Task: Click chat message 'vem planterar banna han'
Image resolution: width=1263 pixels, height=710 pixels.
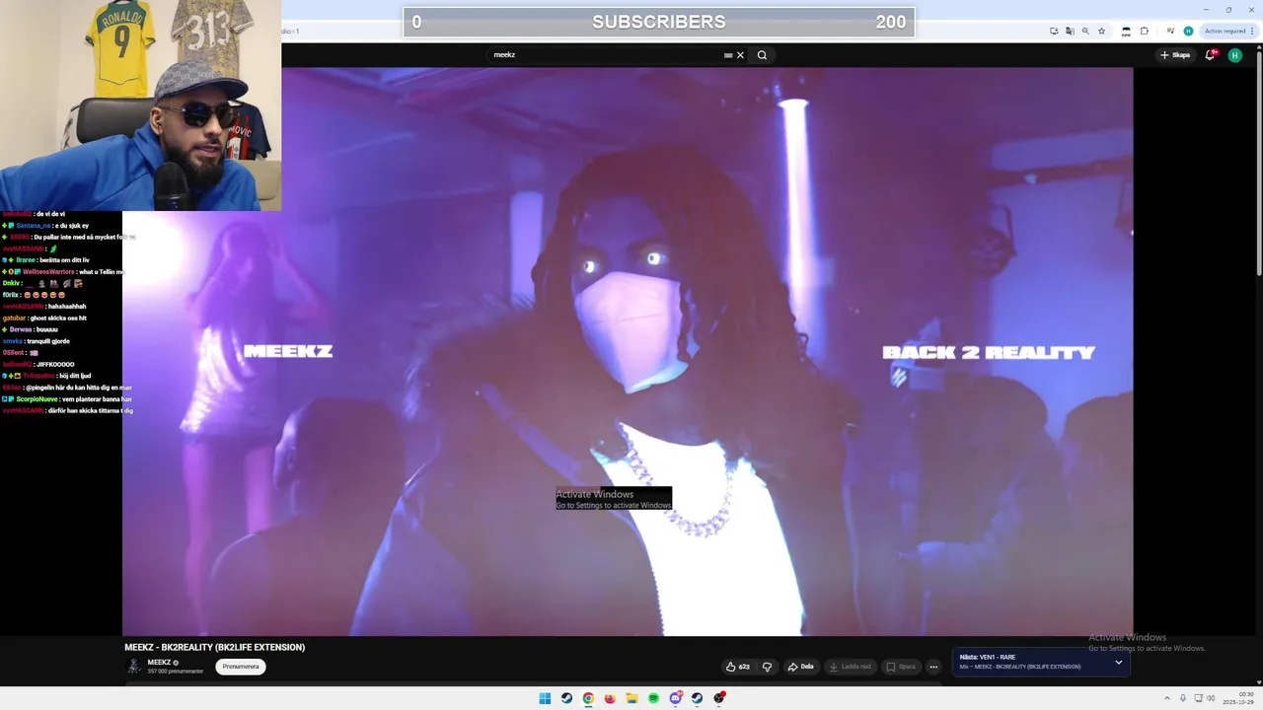Action: coord(97,399)
